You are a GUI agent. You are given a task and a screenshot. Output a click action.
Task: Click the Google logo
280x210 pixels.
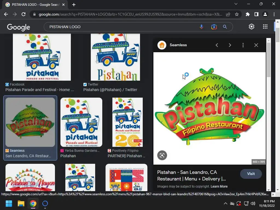pos(19,27)
